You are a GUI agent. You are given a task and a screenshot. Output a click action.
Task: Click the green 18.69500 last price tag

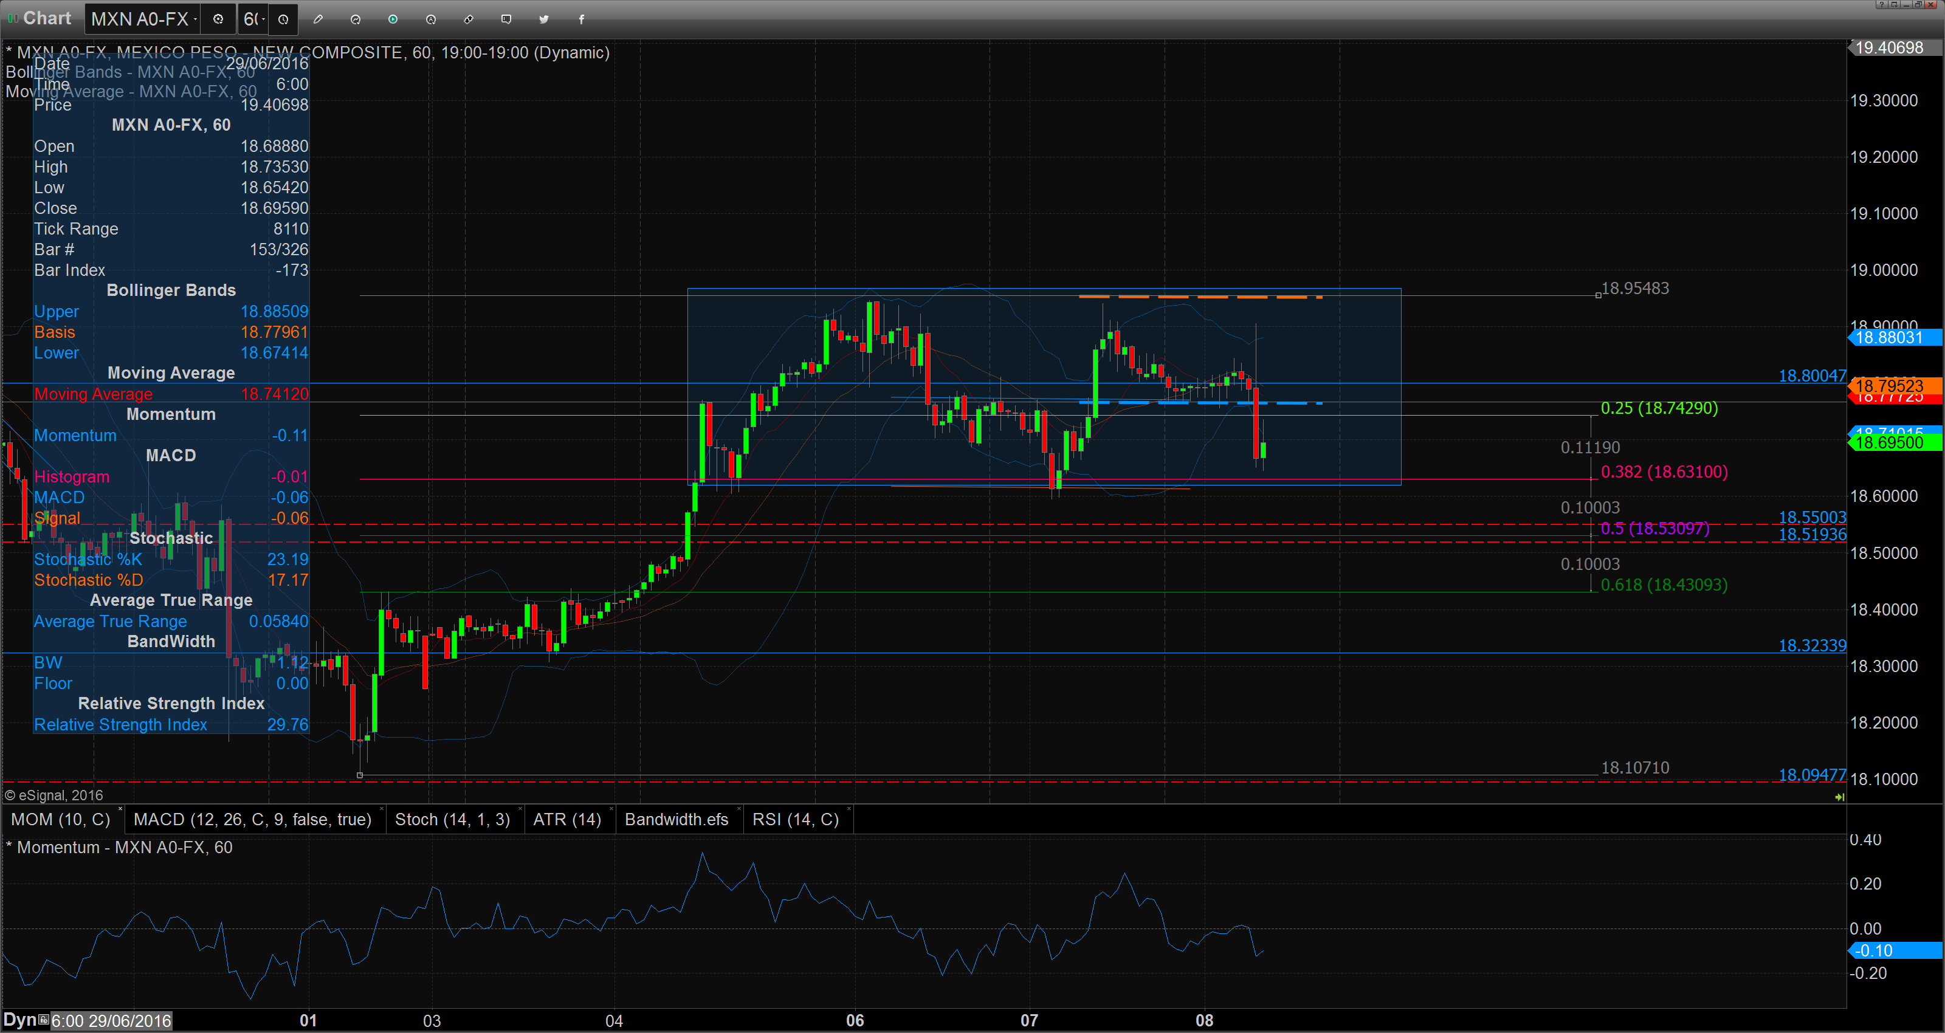[1895, 442]
